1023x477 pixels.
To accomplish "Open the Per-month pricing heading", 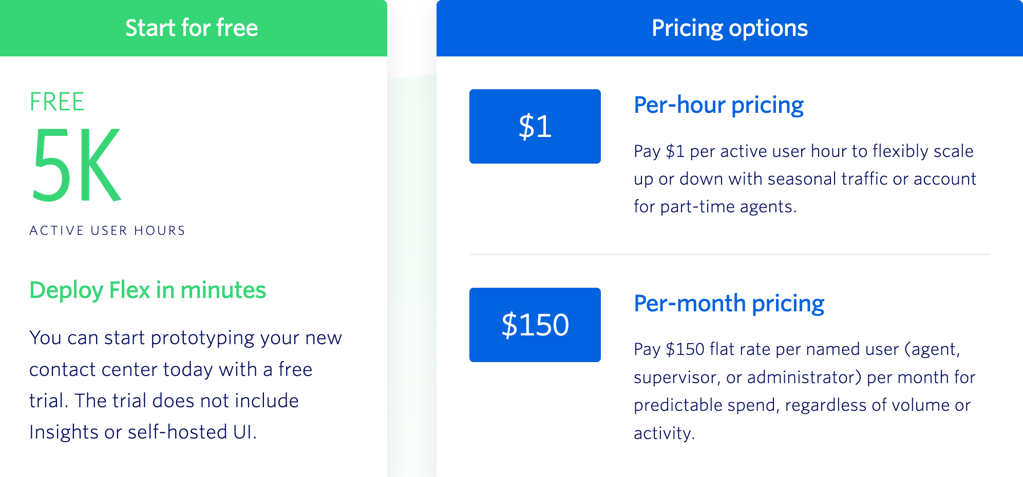I will coord(729,304).
